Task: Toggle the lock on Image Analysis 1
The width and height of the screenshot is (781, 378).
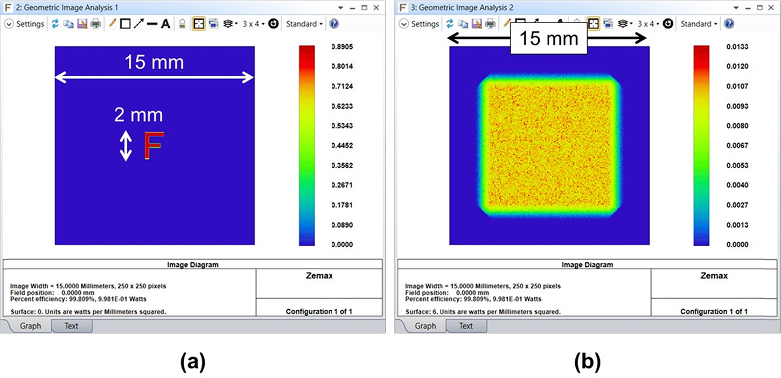Action: click(182, 24)
